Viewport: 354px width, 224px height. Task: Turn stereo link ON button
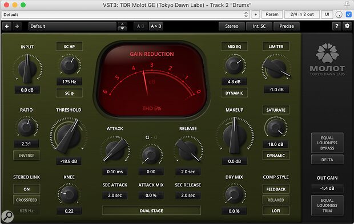coord(27,189)
